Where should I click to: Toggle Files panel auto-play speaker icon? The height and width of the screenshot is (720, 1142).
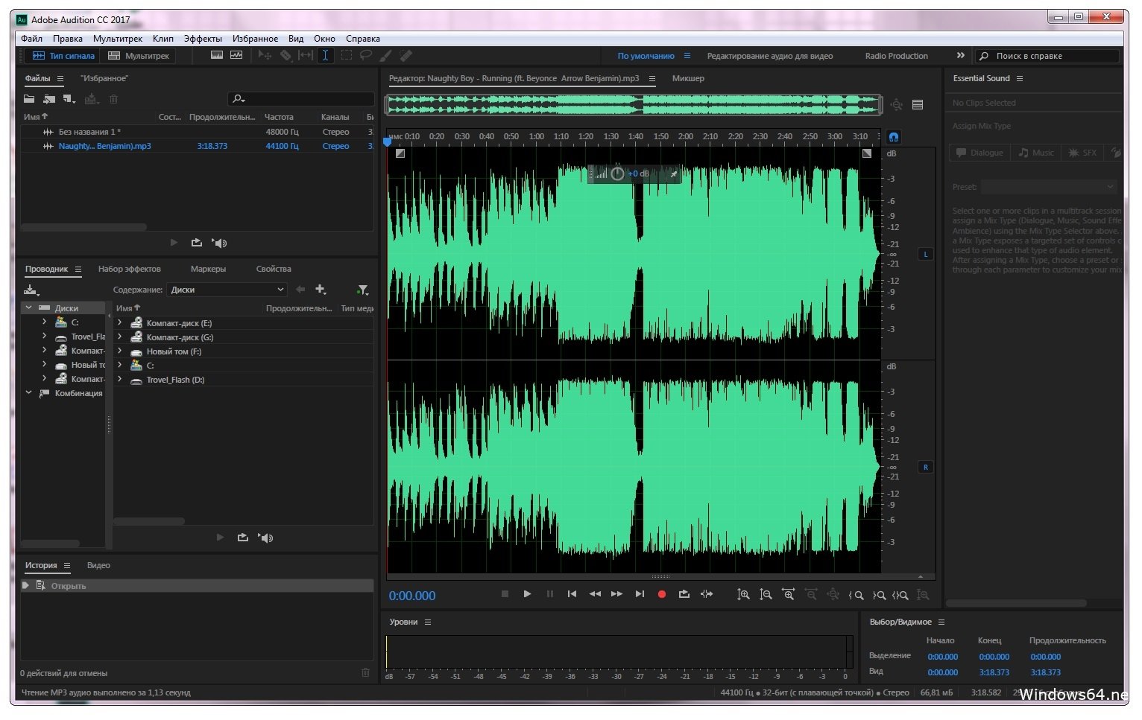[x=219, y=243]
